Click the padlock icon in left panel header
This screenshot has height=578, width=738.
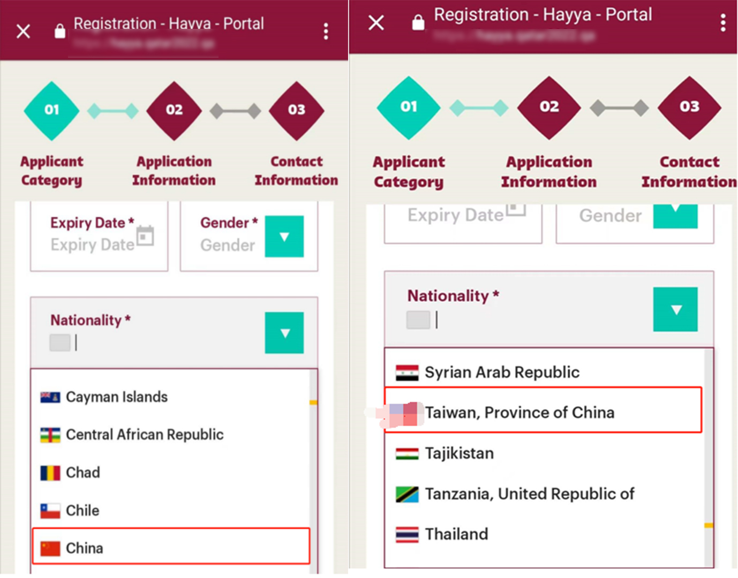pyautogui.click(x=60, y=32)
